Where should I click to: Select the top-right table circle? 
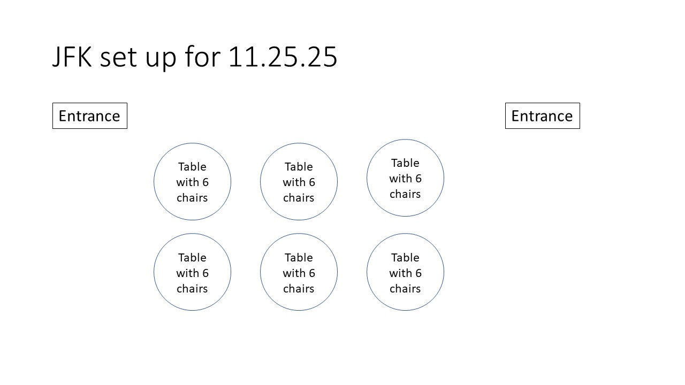click(x=405, y=178)
